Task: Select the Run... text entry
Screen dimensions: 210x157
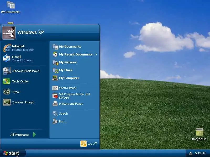Action: [63, 121]
